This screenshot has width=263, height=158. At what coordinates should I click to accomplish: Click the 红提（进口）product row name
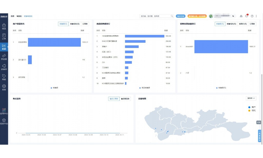point(106,52)
